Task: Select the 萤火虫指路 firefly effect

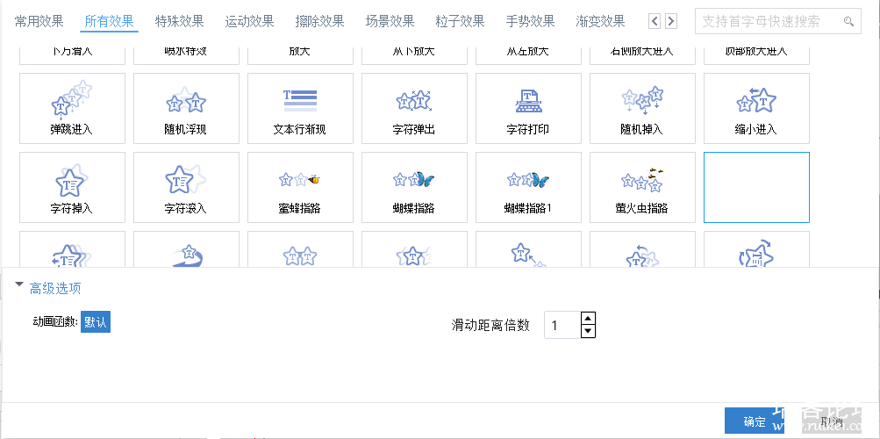Action: (642, 188)
